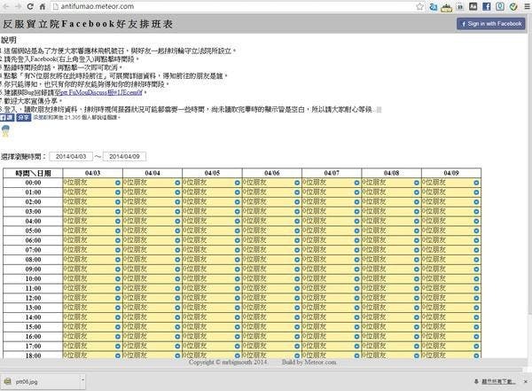Expand friend list icon for 04/03 at 00:00

point(117,183)
